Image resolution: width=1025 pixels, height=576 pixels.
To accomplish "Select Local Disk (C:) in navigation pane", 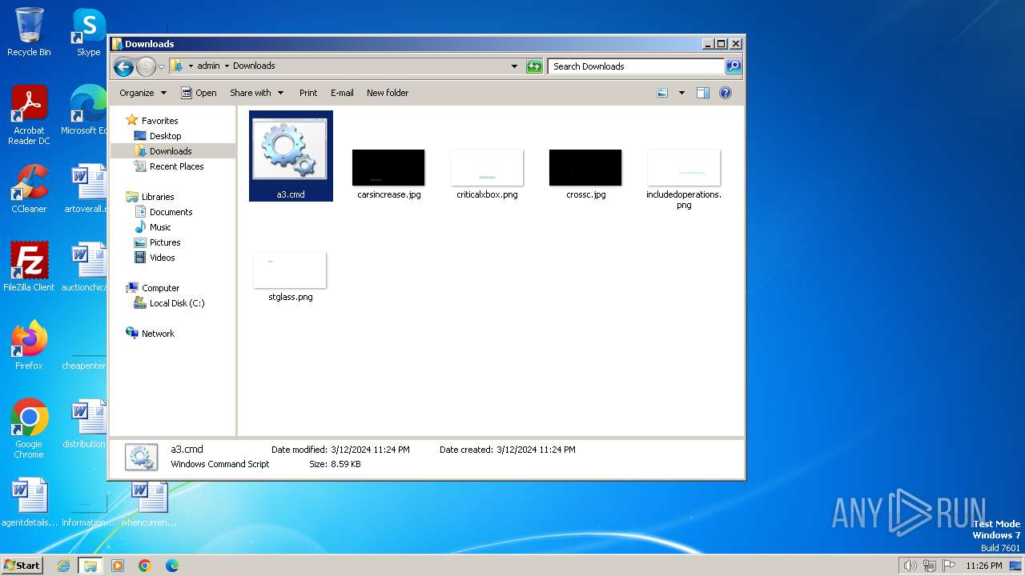I will click(x=169, y=303).
